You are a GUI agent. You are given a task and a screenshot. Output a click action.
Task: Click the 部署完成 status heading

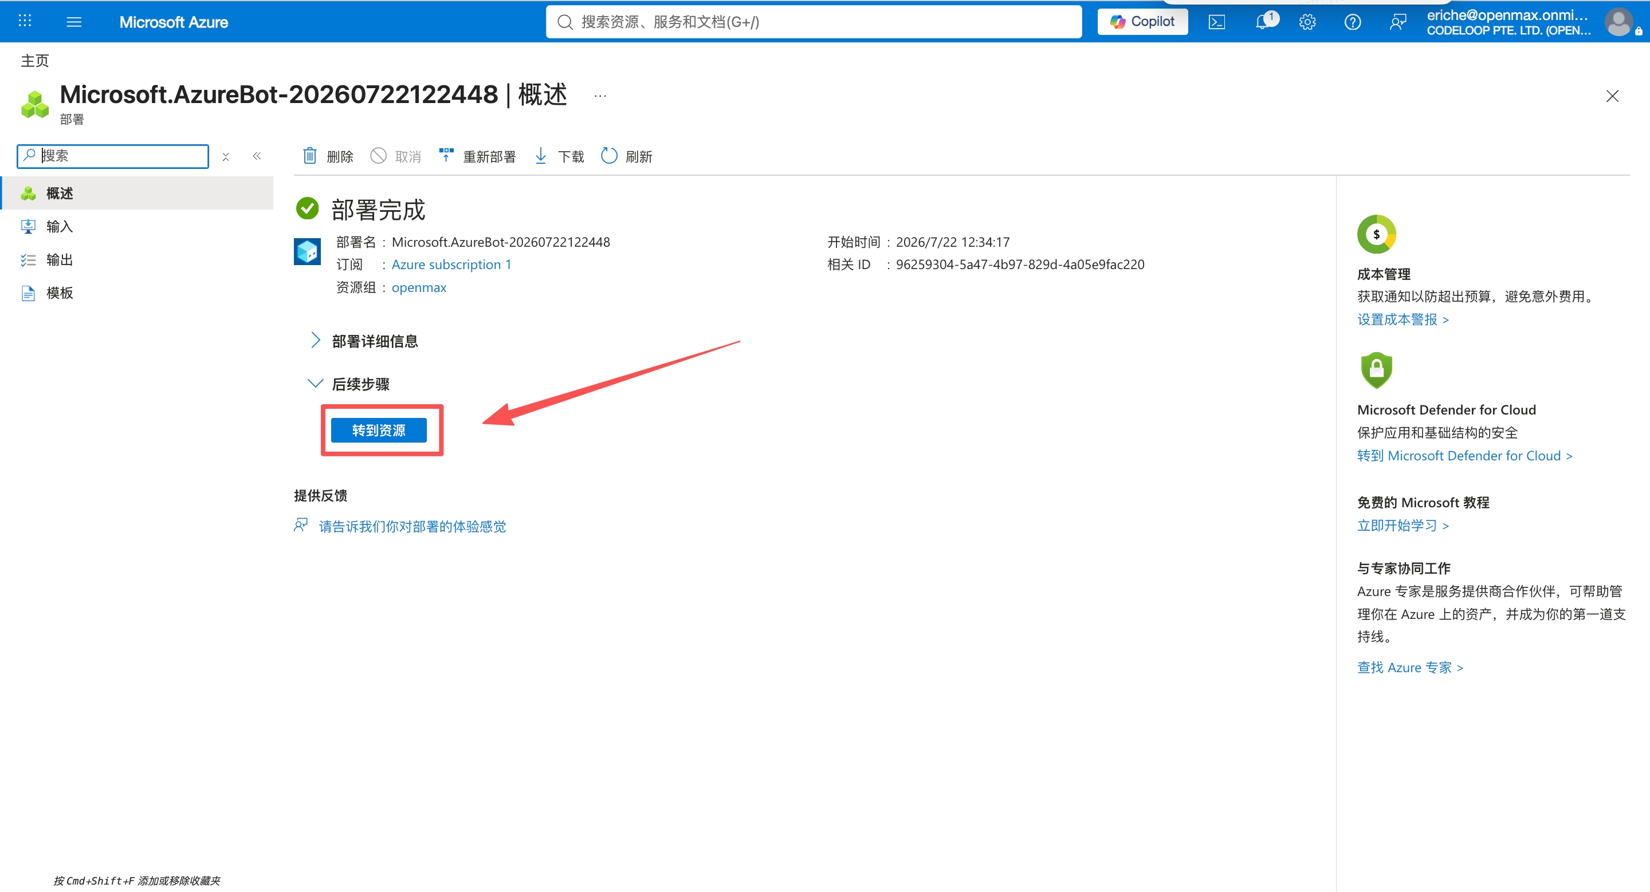[x=378, y=209]
